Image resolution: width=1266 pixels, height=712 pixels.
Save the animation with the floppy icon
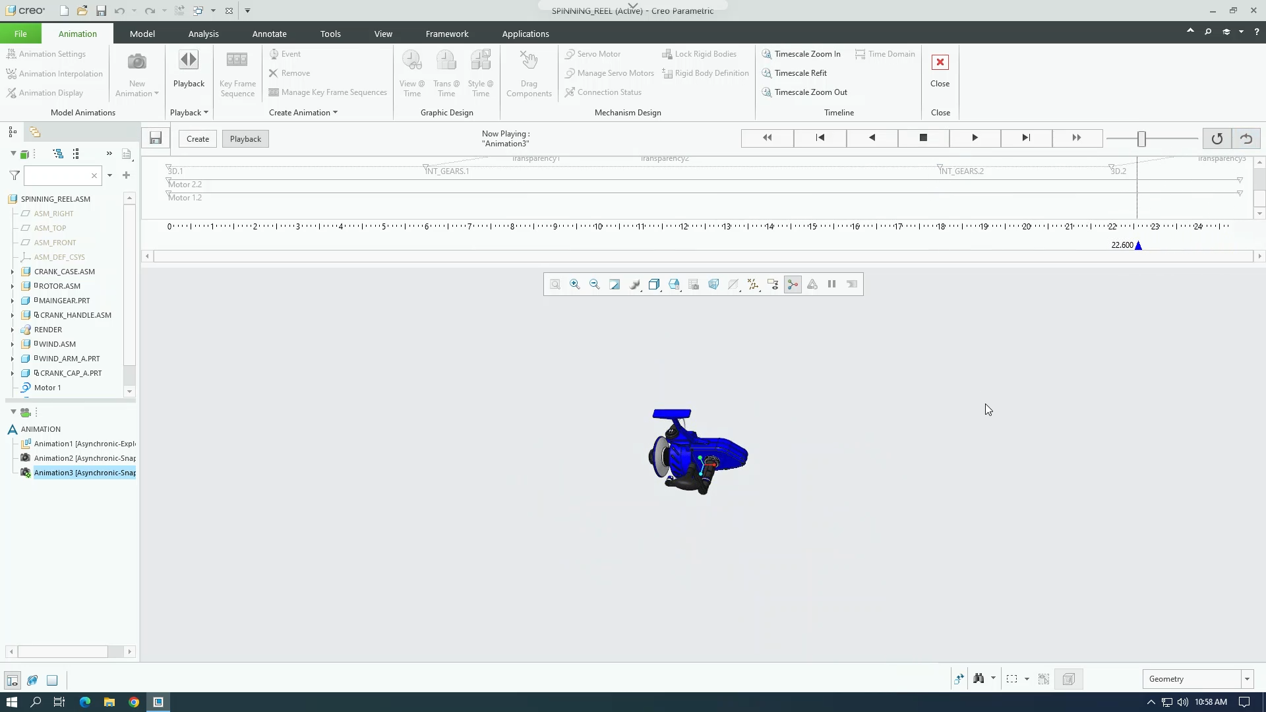(x=156, y=138)
